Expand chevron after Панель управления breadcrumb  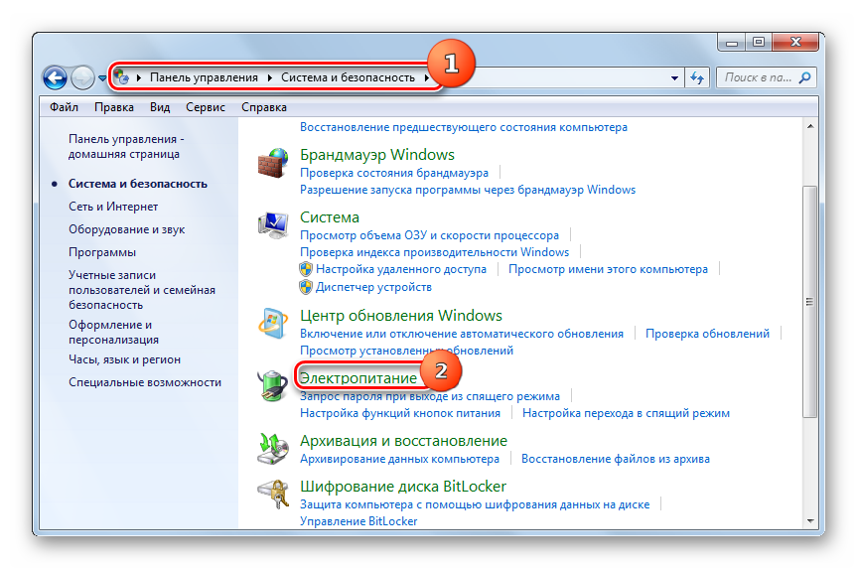click(x=270, y=77)
